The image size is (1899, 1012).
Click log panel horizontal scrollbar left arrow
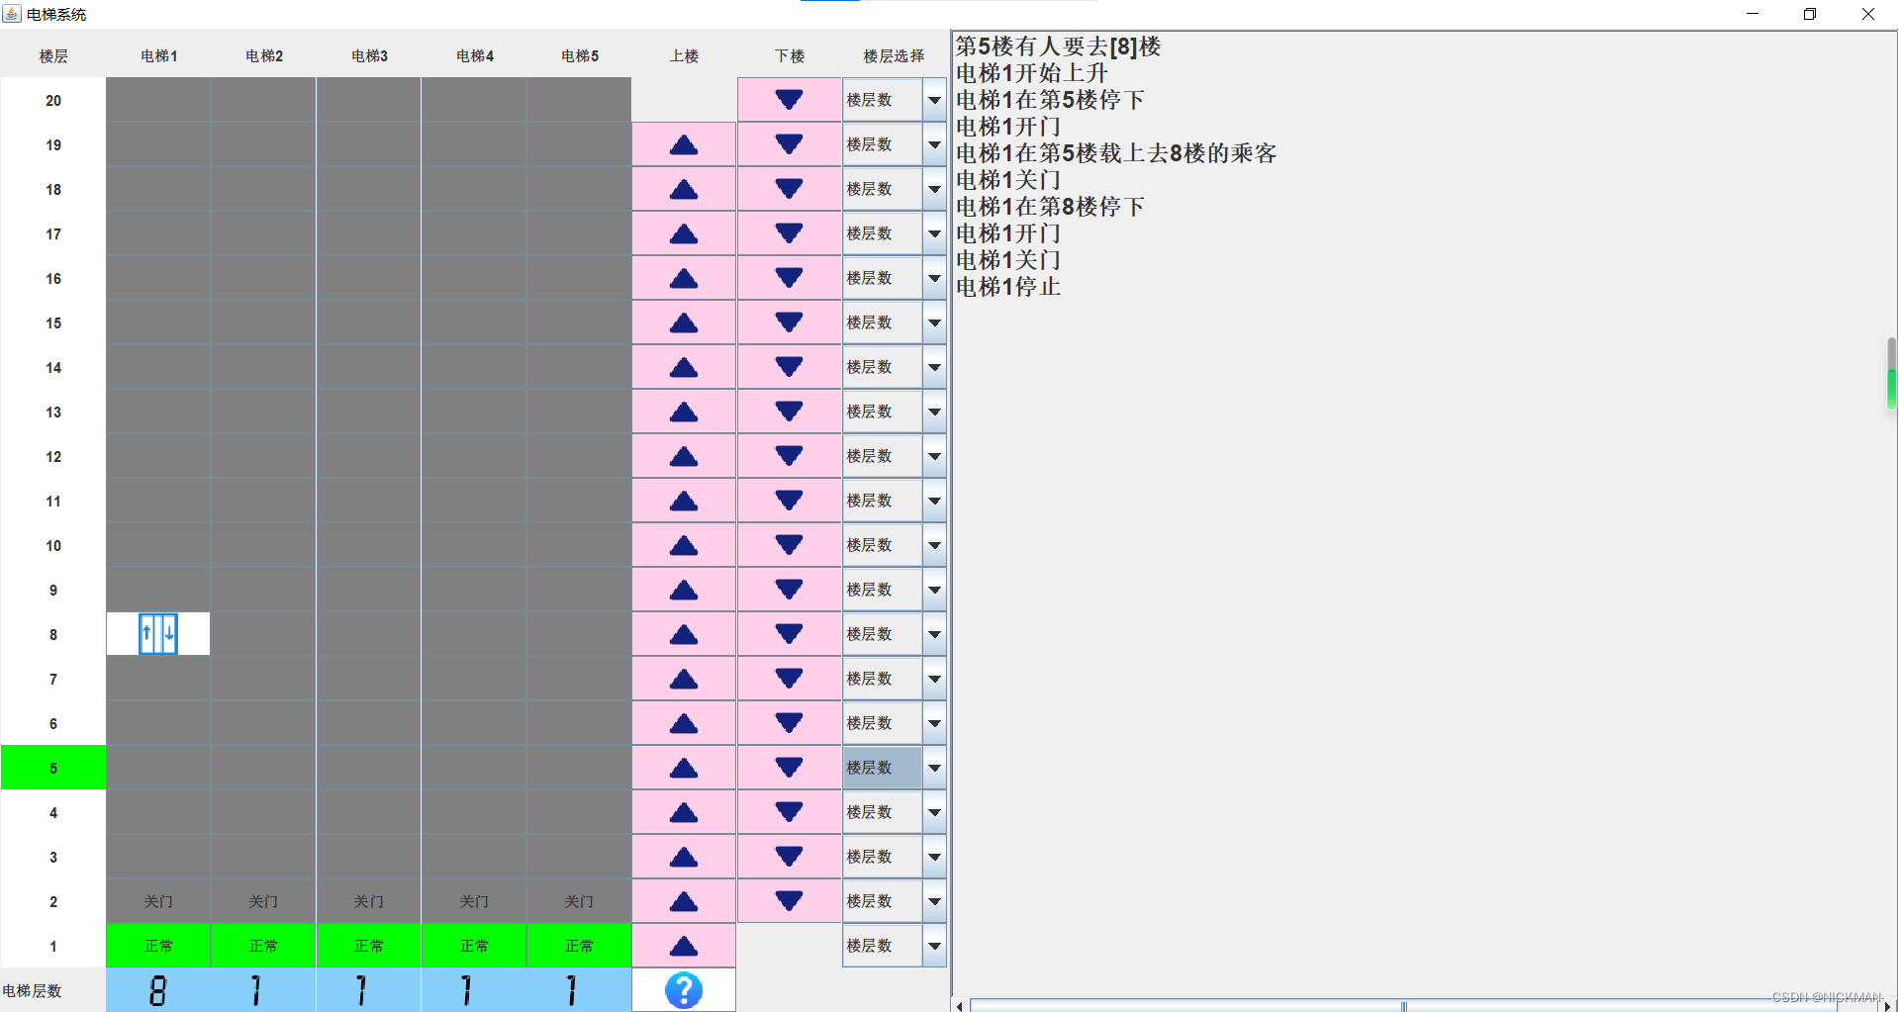coord(960,1006)
